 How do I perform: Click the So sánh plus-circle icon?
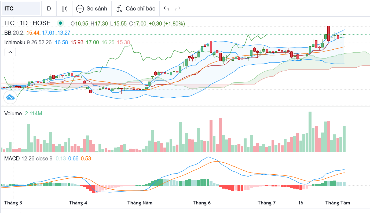80,9
